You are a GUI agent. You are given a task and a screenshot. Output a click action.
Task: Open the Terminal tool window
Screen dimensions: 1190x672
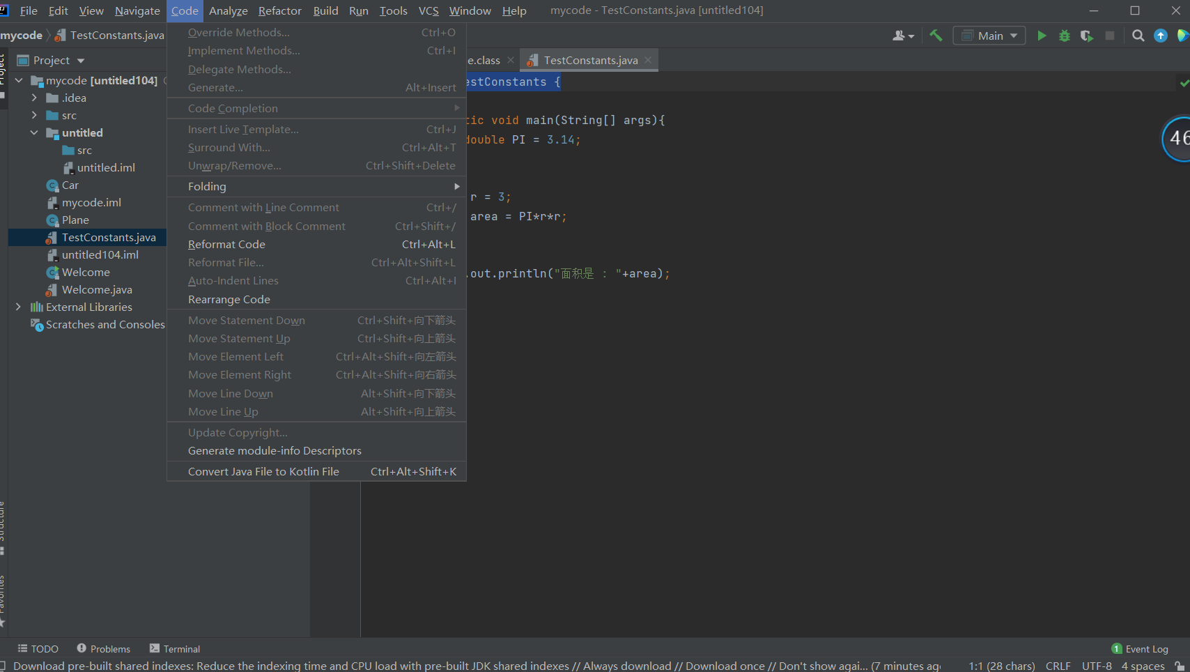(175, 649)
